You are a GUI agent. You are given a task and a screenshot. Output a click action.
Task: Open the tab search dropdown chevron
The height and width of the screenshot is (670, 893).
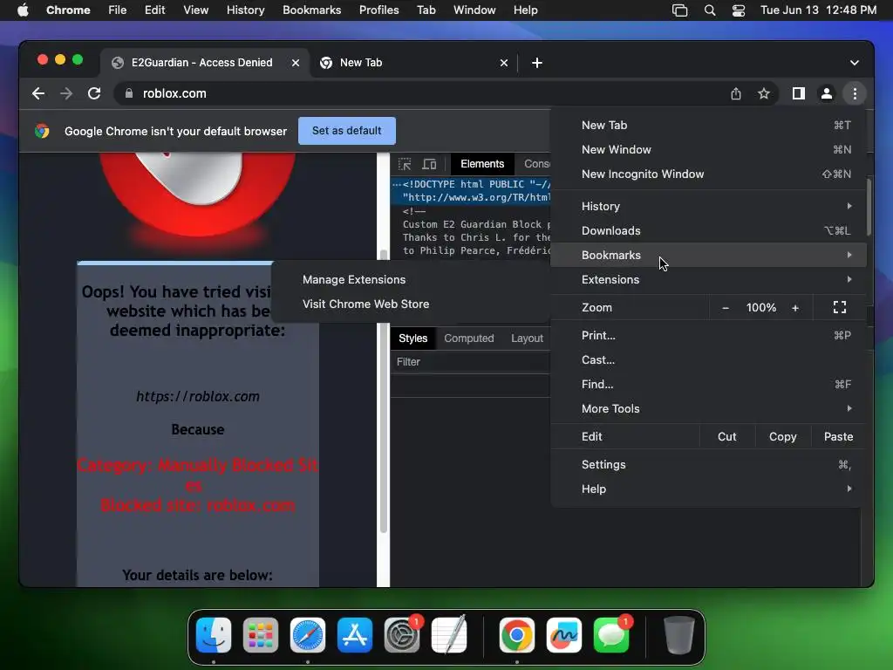coord(855,63)
